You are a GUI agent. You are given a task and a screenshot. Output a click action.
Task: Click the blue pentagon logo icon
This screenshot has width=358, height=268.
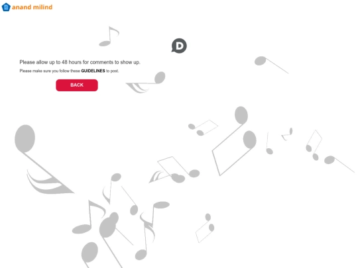6,7
